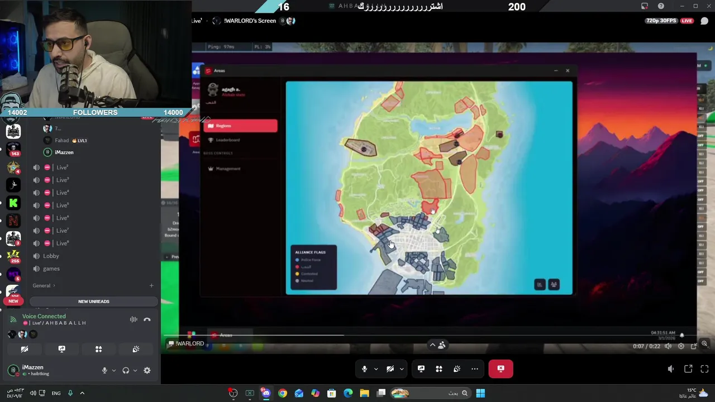This screenshot has width=715, height=402.
Task: Start an activity from voice panel
Action: coord(98,349)
